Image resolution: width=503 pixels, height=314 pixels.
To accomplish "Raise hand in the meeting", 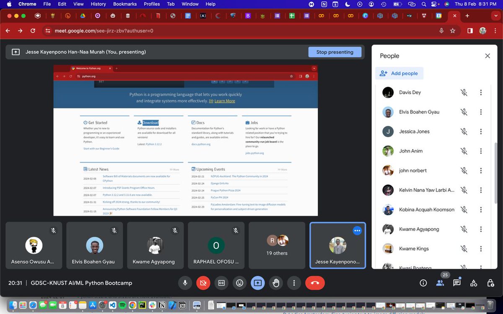I will point(276,283).
